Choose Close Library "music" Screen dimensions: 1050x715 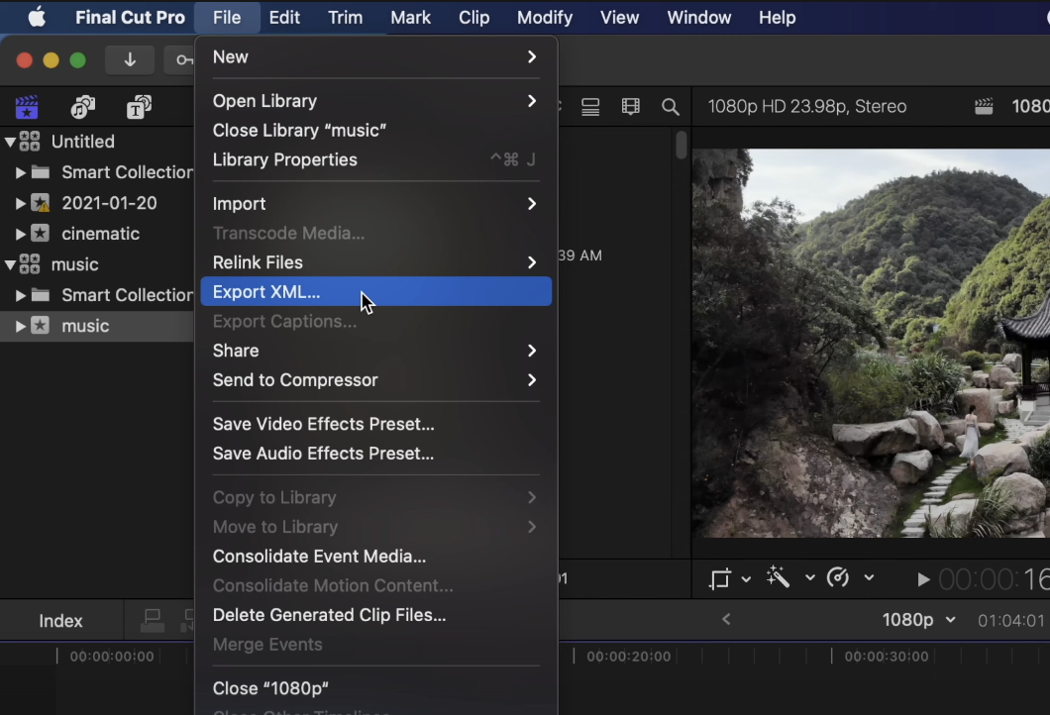tap(375, 131)
